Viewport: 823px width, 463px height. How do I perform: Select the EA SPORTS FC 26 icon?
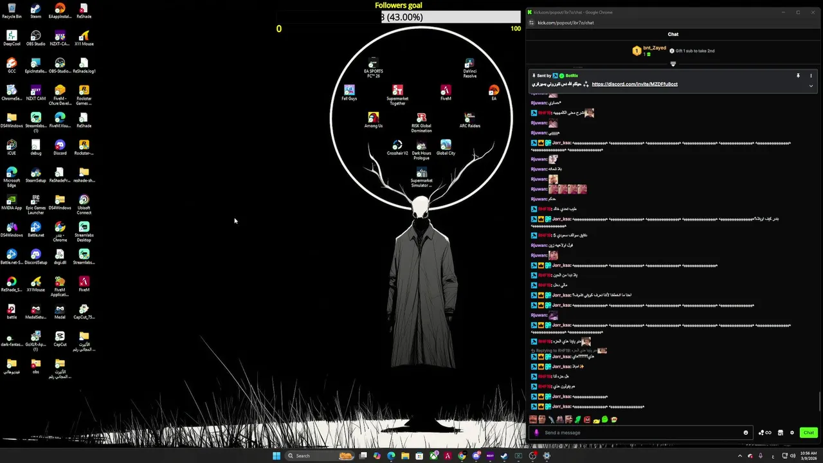click(373, 68)
